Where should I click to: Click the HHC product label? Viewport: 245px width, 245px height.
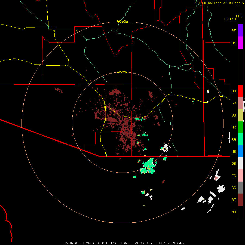tap(239, 16)
